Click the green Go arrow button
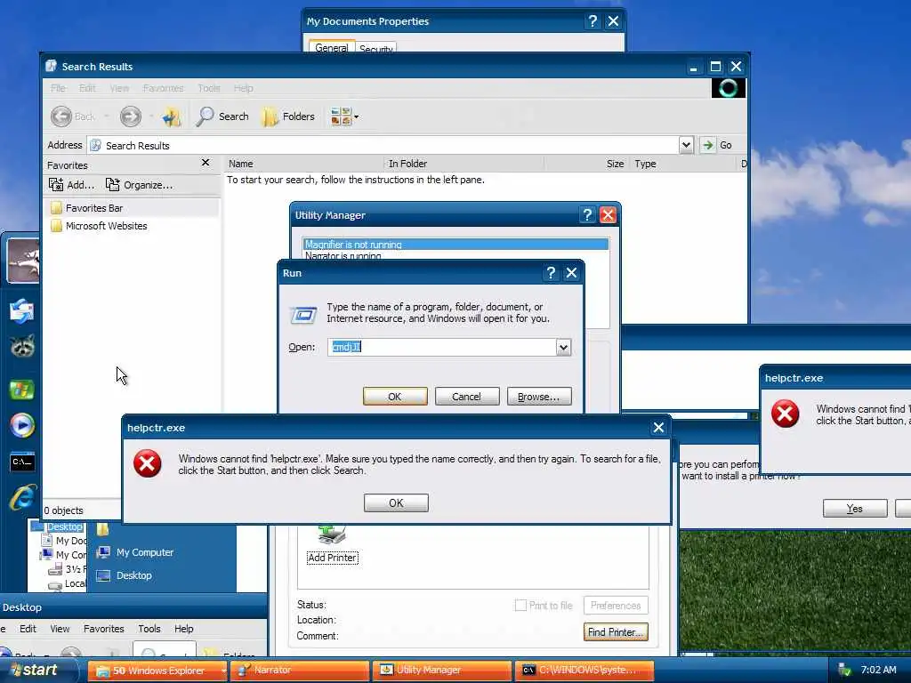Image resolution: width=911 pixels, height=683 pixels. [707, 145]
